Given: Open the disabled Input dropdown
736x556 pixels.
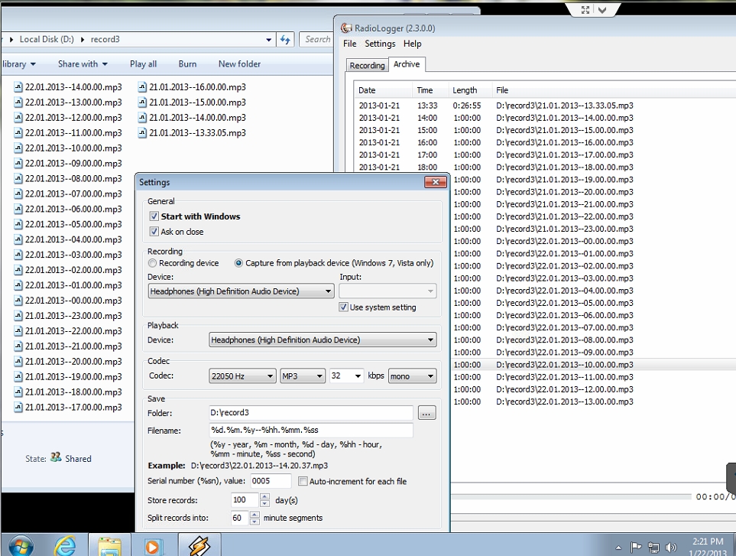Looking at the screenshot, I should pyautogui.click(x=387, y=291).
